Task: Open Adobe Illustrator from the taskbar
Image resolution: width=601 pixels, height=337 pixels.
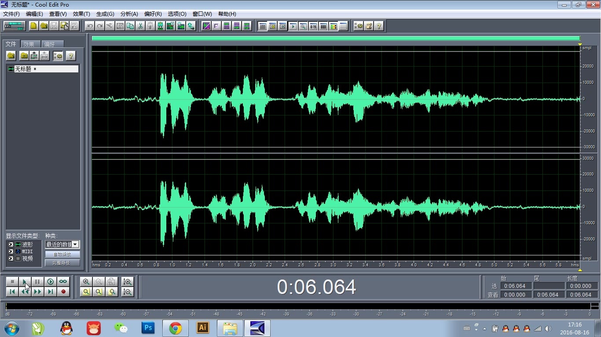Action: (x=203, y=328)
